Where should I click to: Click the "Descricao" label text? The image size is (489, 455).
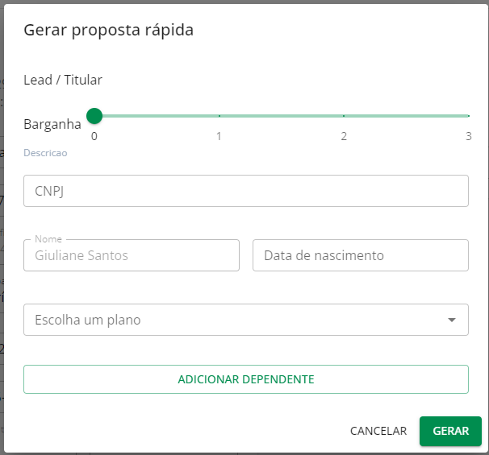[45, 152]
